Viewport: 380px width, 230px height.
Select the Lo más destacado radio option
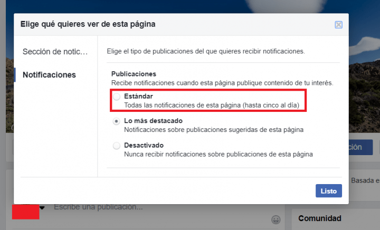[x=117, y=121]
